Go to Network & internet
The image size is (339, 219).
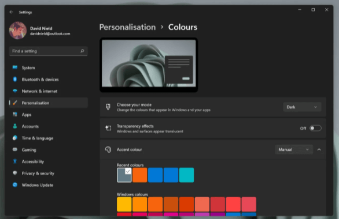[49, 91]
